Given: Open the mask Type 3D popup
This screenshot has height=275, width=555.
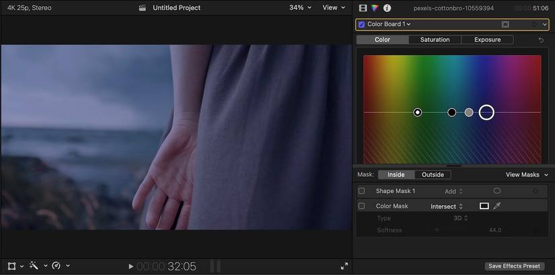Looking at the screenshot, I should point(461,218).
